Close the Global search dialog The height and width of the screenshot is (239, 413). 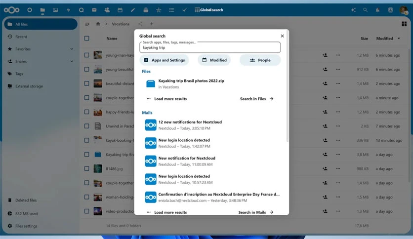(x=283, y=36)
